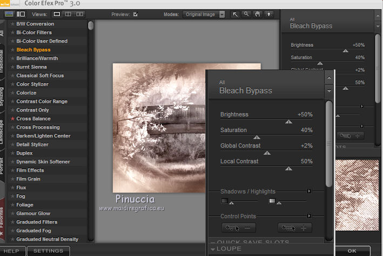Toggle favorite star for Cross Balance
The height and width of the screenshot is (256, 383).
[12, 119]
